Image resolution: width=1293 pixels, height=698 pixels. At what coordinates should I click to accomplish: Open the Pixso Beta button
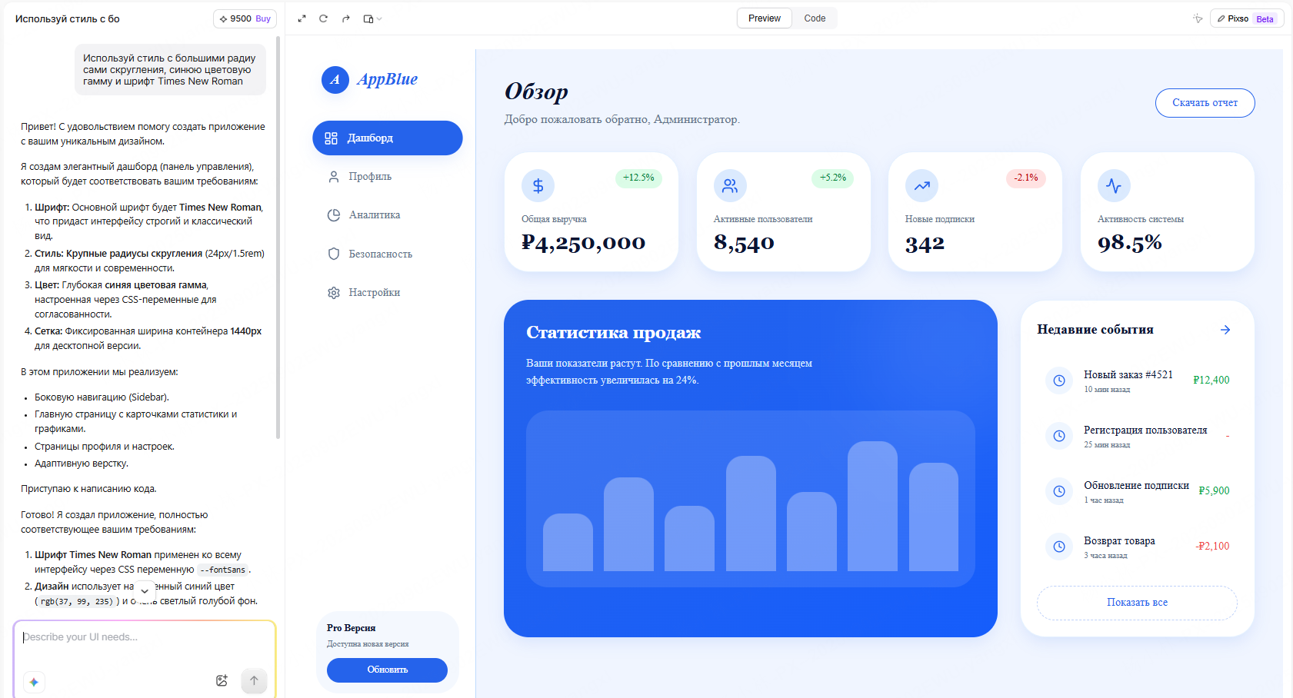pos(1246,18)
